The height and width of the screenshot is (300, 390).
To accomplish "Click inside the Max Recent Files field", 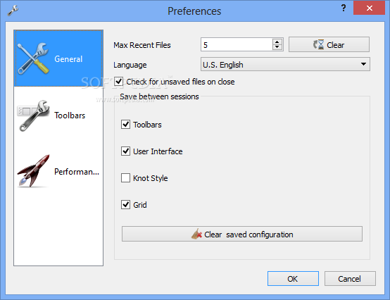I will point(237,45).
